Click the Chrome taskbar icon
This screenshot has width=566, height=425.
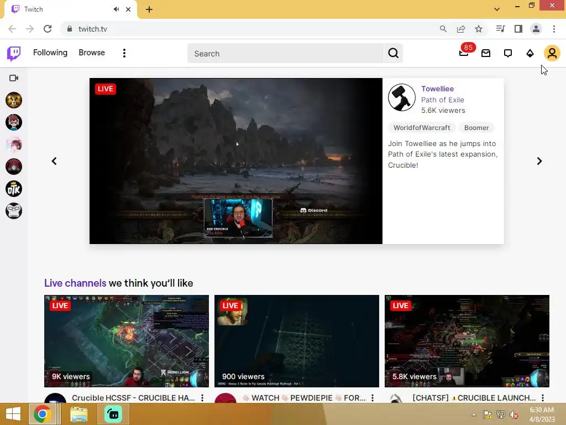pos(42,414)
